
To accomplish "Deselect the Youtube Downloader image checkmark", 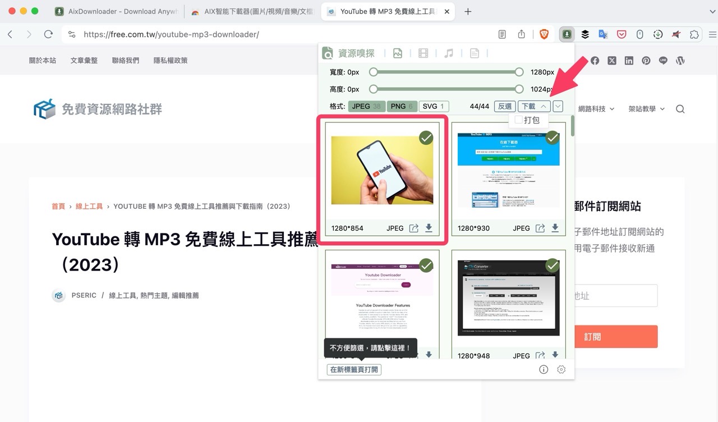I will 426,265.
